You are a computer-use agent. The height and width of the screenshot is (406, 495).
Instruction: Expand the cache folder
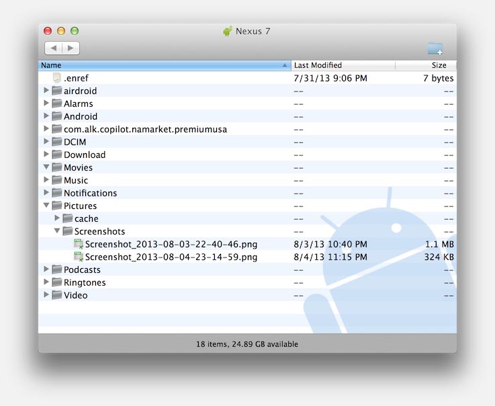click(x=57, y=218)
